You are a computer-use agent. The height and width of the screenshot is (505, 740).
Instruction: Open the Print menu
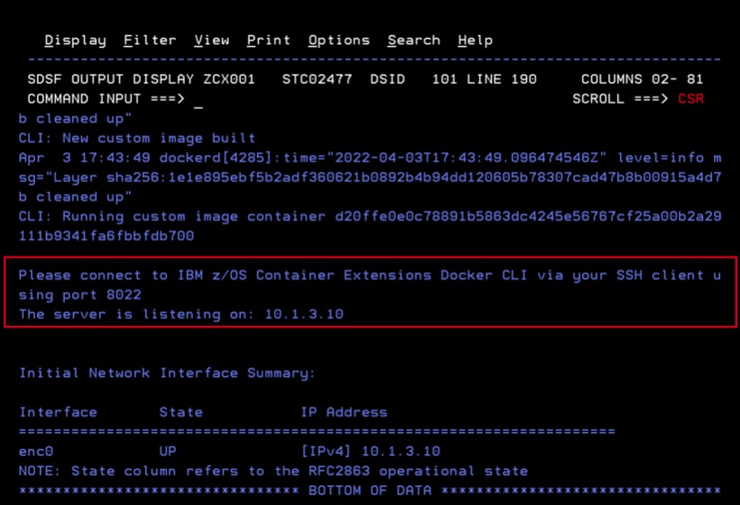pyautogui.click(x=269, y=41)
